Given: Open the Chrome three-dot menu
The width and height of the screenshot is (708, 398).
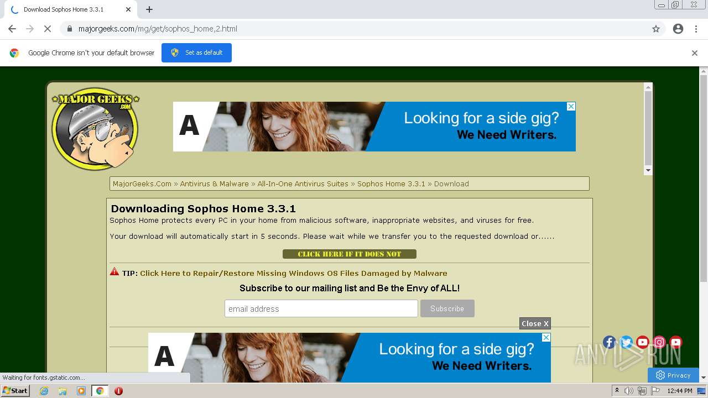Looking at the screenshot, I should pos(696,29).
